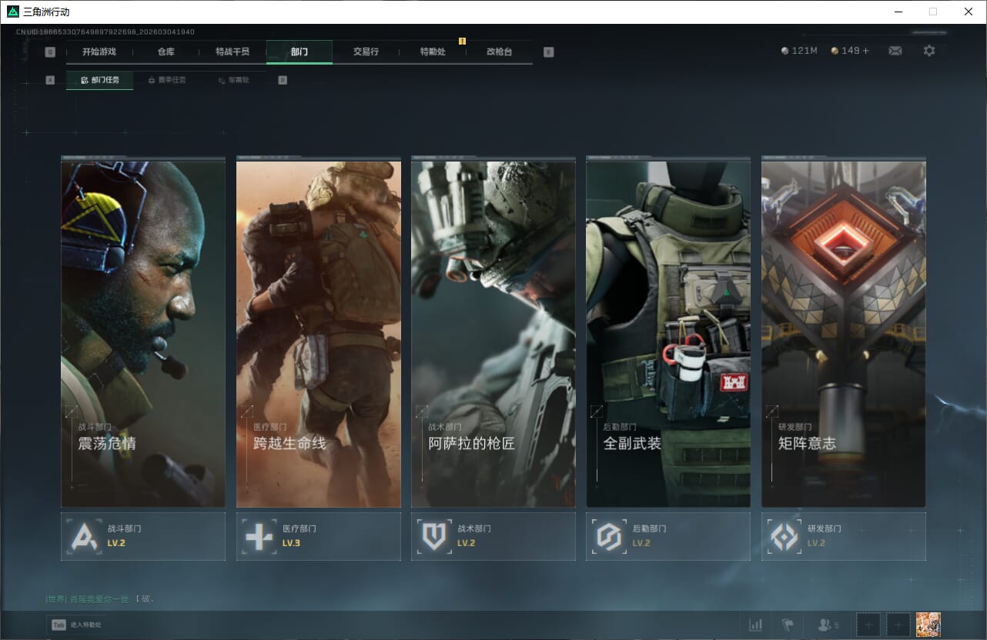Click the 战术部门 shield emblem icon

(x=434, y=536)
